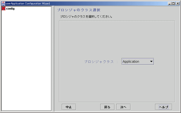Click the empty area of the tree panel

click(x=26, y=60)
